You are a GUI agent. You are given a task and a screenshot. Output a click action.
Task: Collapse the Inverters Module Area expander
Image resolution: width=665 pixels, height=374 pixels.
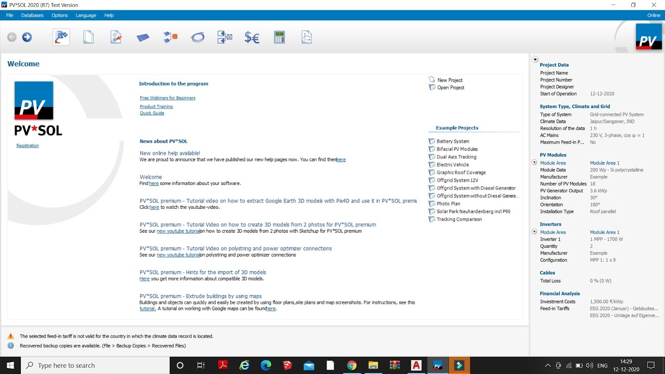click(x=535, y=232)
